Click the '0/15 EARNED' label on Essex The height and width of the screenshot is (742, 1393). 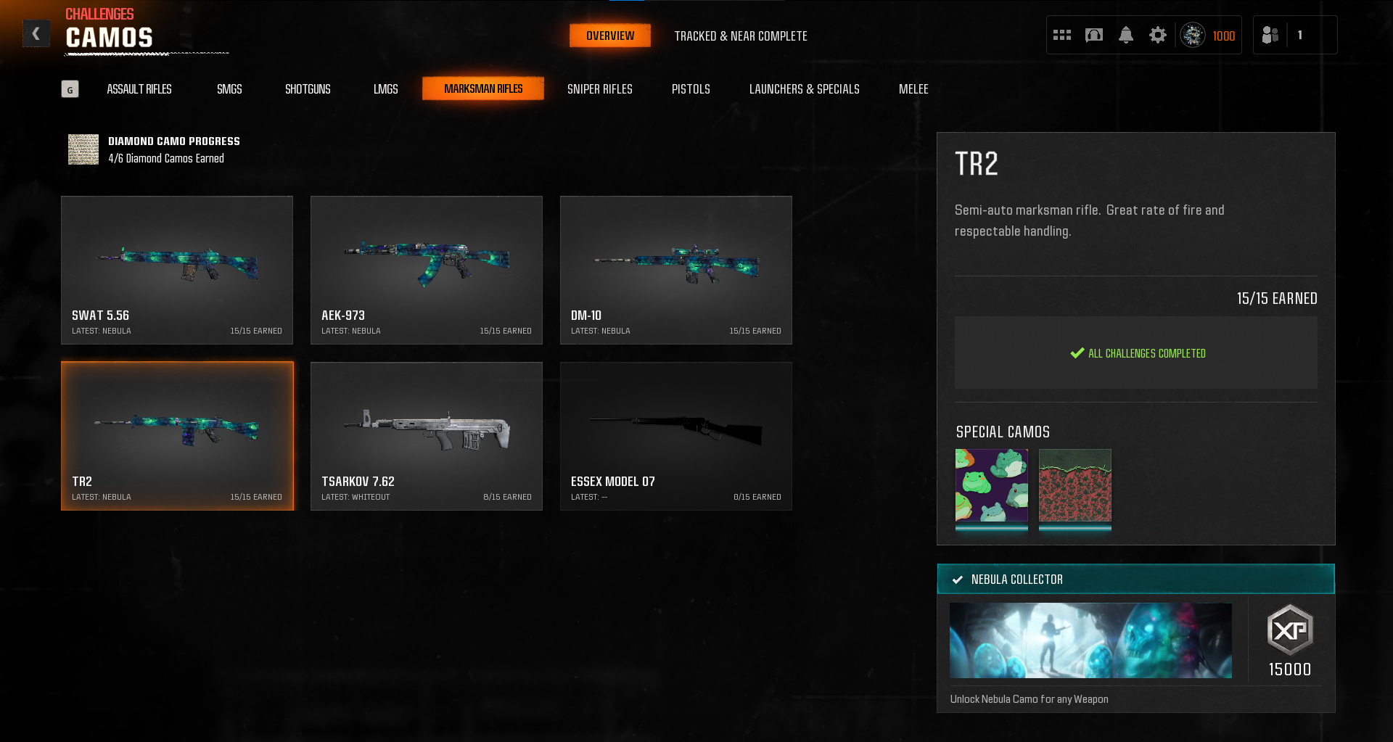(x=757, y=497)
